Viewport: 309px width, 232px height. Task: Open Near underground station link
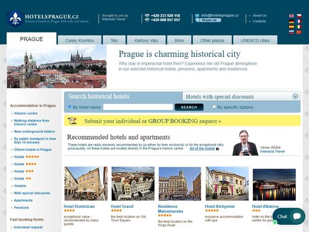[x=34, y=132]
